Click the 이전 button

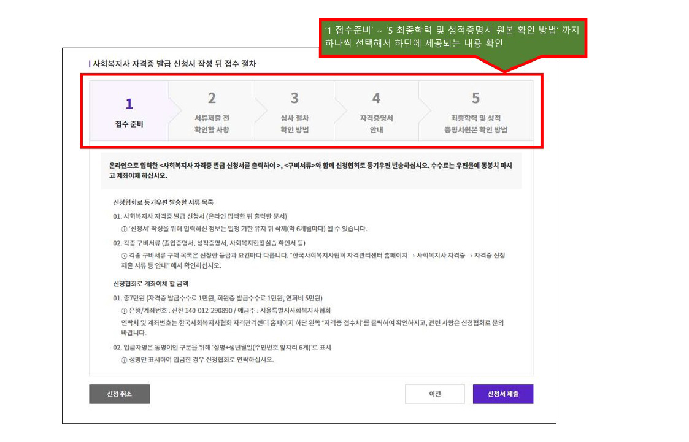(435, 394)
